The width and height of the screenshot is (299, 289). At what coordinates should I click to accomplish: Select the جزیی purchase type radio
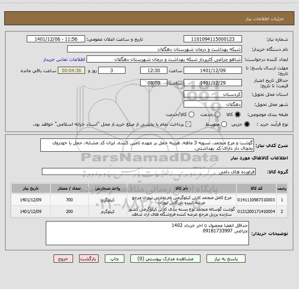click(247, 124)
